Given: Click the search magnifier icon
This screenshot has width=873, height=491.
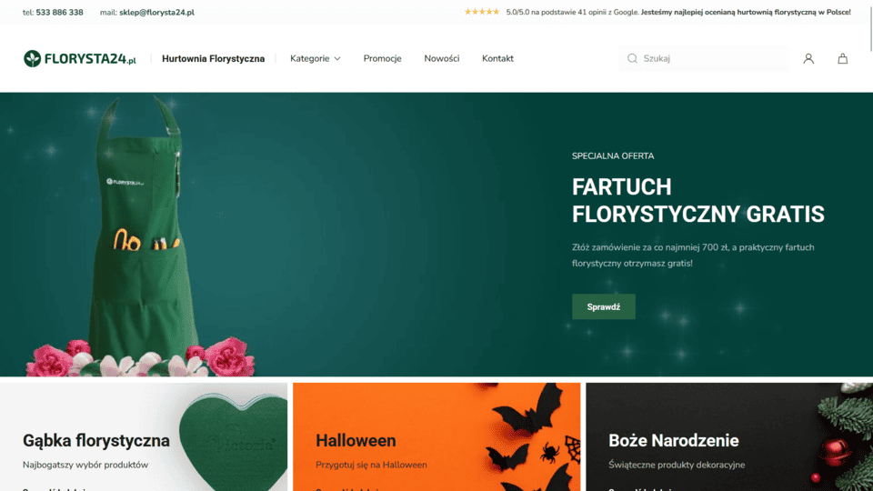Looking at the screenshot, I should pyautogui.click(x=632, y=58).
